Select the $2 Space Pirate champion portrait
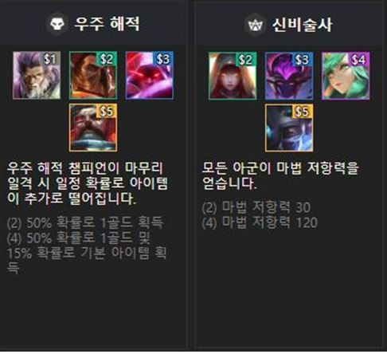This screenshot has width=387, height=354. [93, 75]
